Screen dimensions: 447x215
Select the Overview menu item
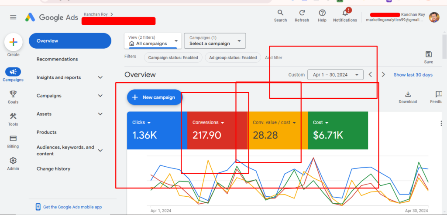pos(70,40)
